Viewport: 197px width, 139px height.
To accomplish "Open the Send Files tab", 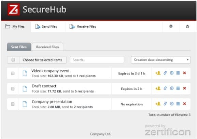I will tap(48, 27).
